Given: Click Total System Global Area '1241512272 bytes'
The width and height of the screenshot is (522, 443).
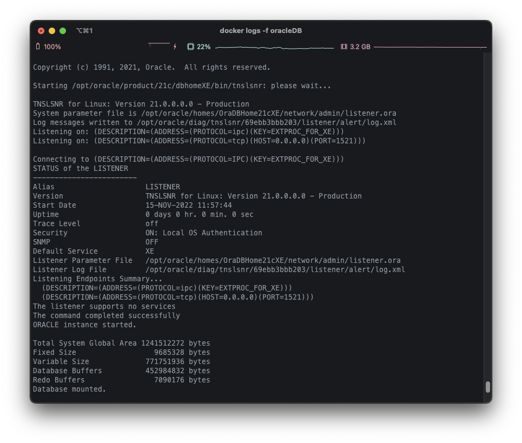Looking at the screenshot, I should pyautogui.click(x=175, y=343).
